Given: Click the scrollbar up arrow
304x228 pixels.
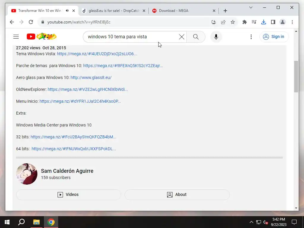Looking at the screenshot, I should click(x=296, y=31).
